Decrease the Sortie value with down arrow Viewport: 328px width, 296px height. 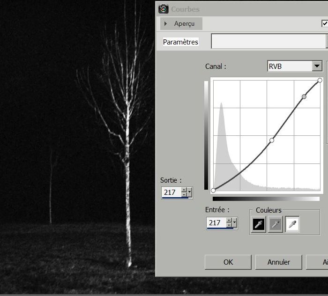click(x=184, y=195)
